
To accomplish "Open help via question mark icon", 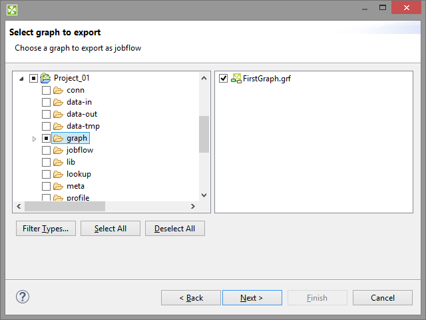I will 23,297.
